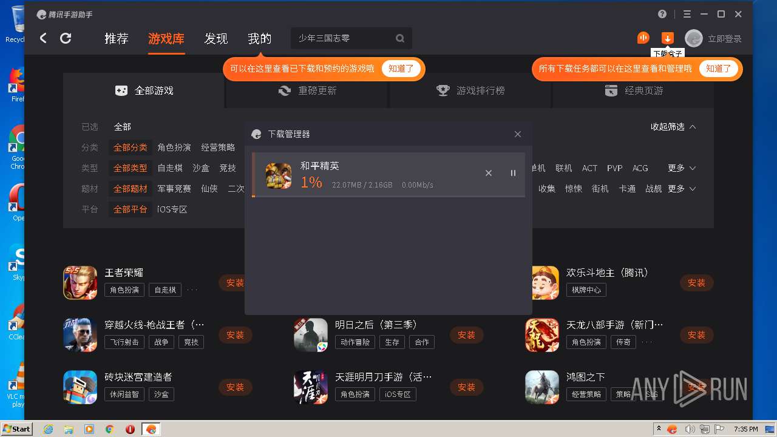Open the orange voice chat icon

(x=643, y=38)
